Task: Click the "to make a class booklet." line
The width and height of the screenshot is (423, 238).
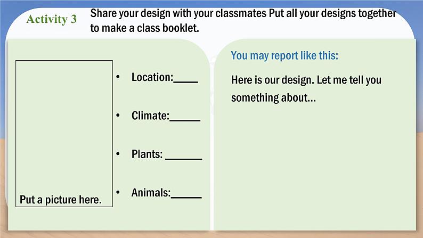Action: click(144, 28)
